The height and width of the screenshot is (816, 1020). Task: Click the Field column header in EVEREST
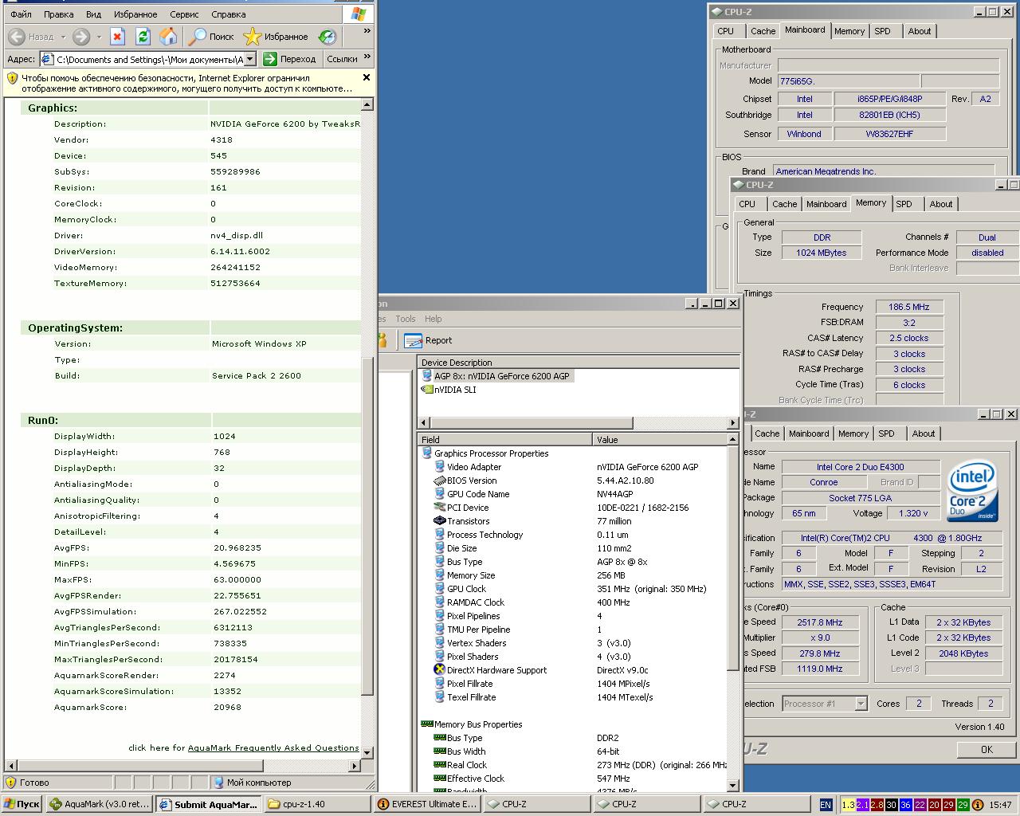[x=505, y=439]
